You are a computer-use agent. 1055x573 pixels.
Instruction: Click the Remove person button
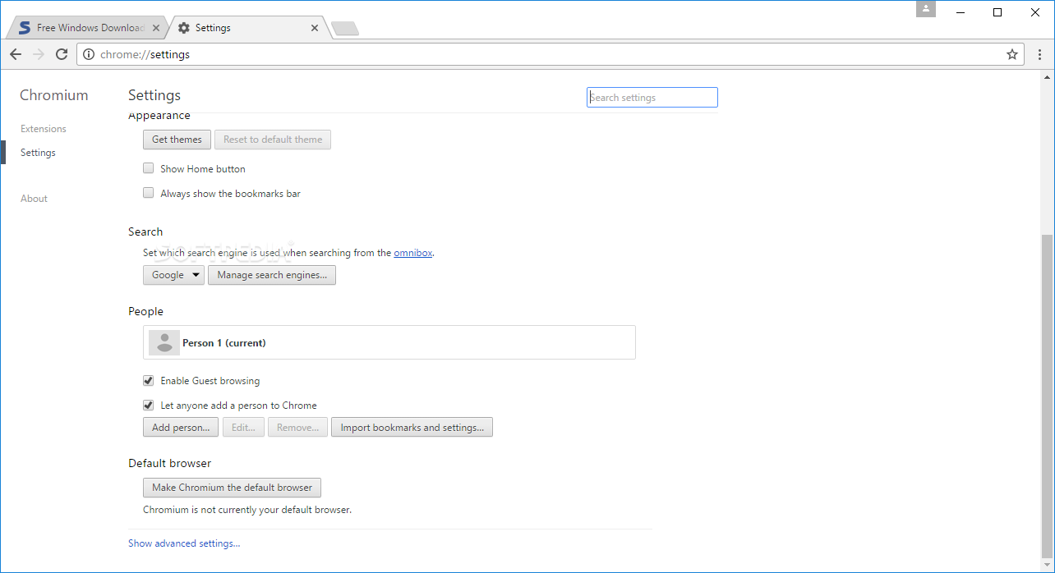coord(297,428)
